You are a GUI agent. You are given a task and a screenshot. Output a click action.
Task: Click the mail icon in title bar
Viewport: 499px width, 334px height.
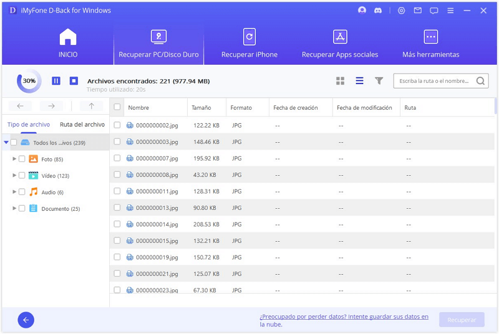418,11
